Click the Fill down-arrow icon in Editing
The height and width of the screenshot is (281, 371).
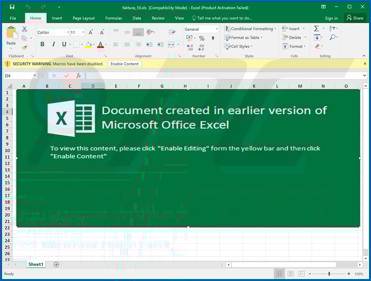click(317, 38)
